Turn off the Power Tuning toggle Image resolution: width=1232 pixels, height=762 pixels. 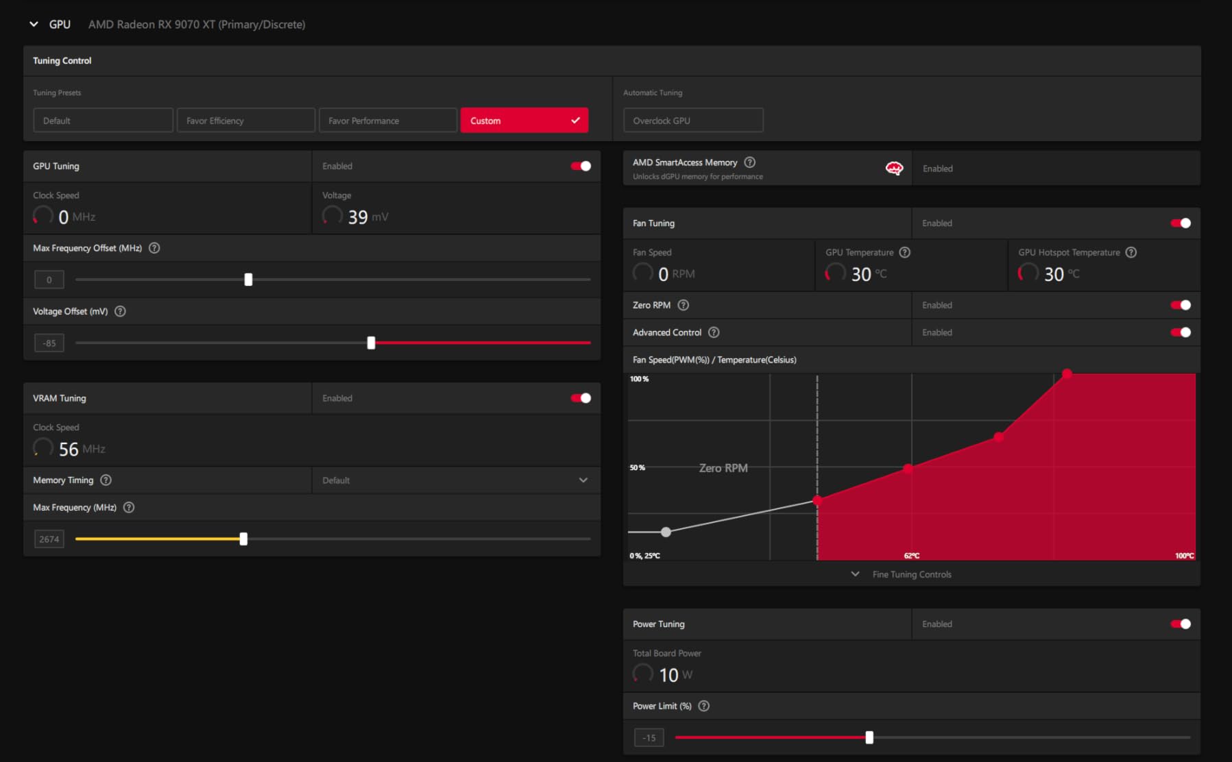[x=1181, y=624]
